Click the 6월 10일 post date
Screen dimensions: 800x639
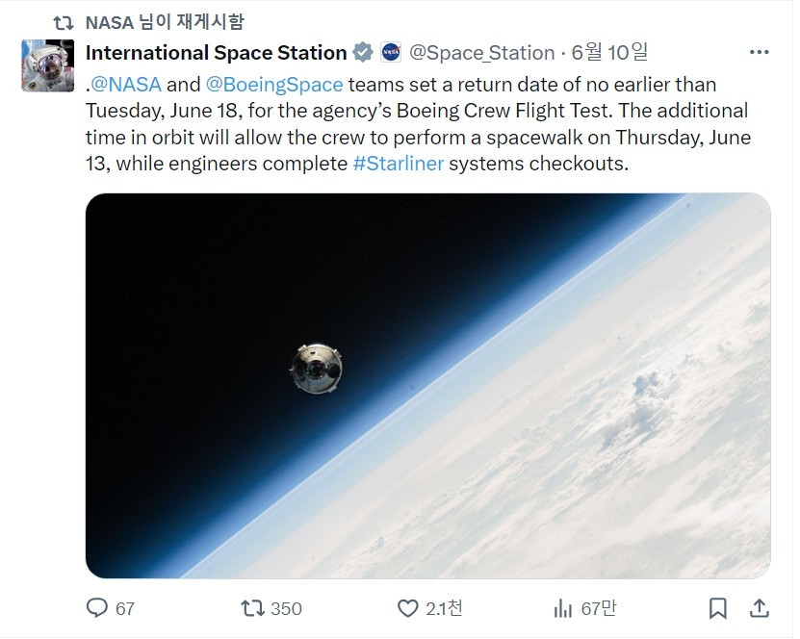tap(609, 53)
